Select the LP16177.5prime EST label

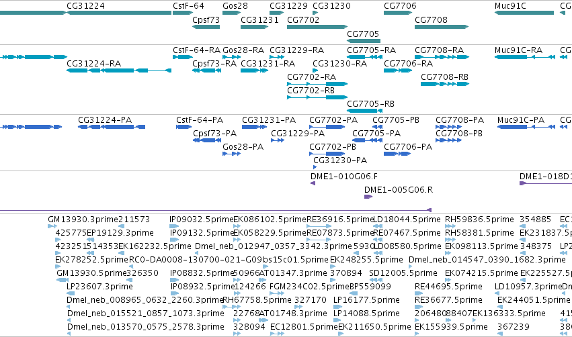click(366, 300)
